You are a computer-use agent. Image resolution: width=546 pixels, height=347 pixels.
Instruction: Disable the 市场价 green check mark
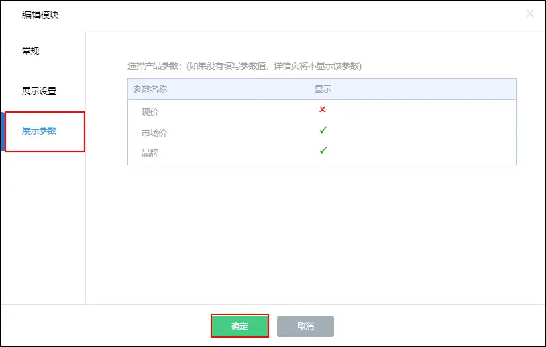point(323,130)
